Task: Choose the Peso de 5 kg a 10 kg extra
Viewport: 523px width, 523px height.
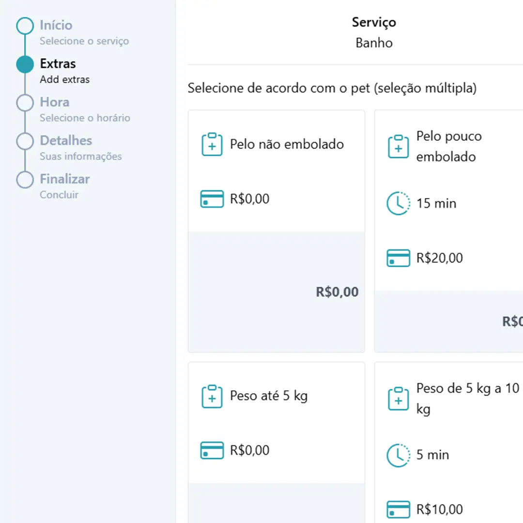Action: [448, 442]
